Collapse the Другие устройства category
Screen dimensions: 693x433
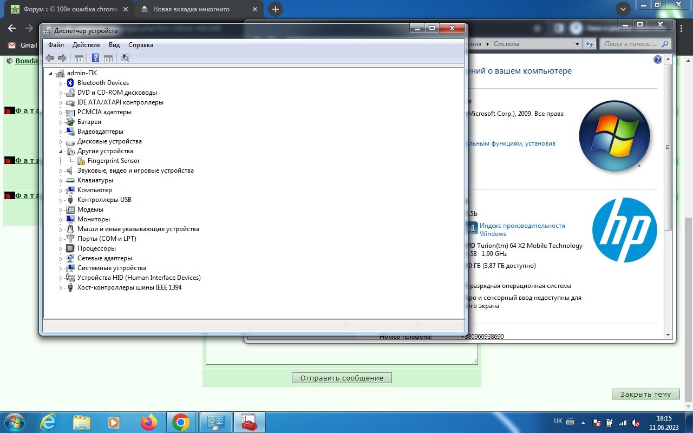click(61, 152)
